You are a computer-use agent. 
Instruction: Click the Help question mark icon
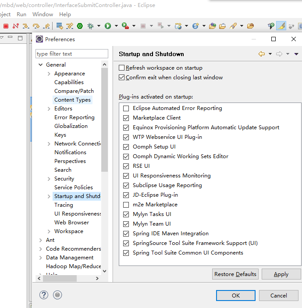point(44,295)
